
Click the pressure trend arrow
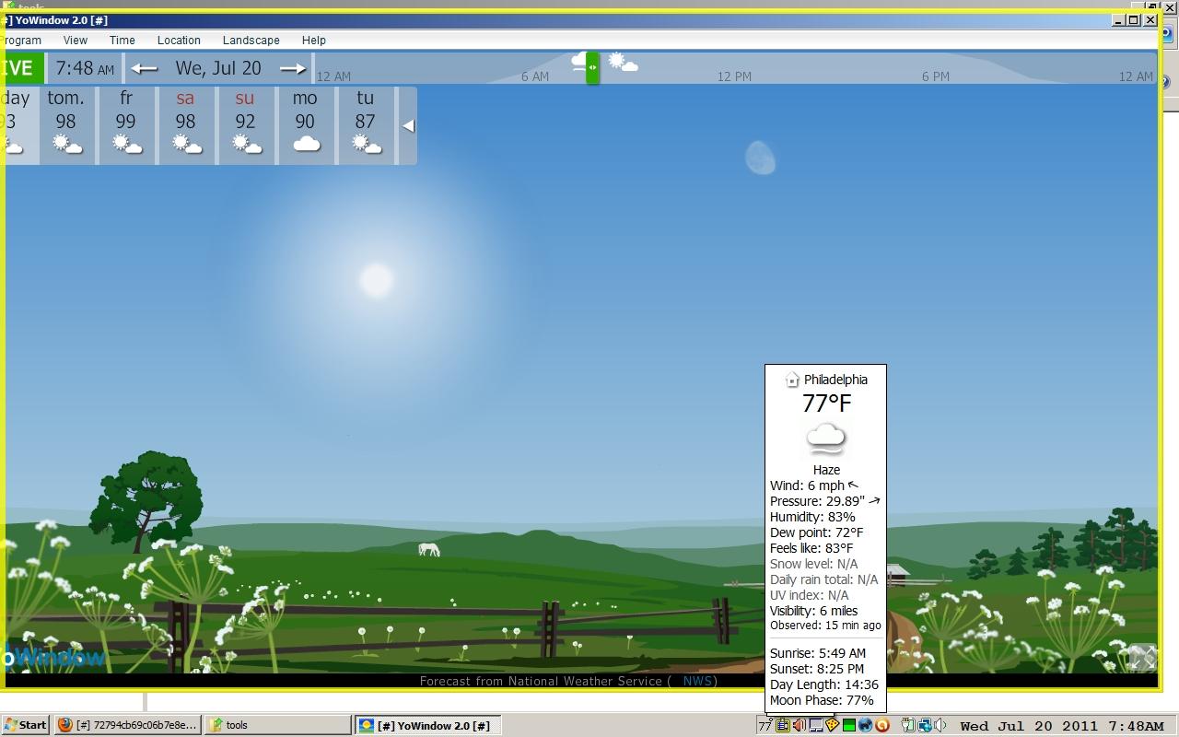coord(874,501)
